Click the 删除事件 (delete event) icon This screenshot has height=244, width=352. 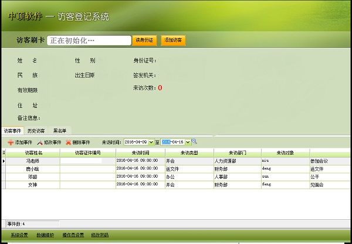(69, 143)
